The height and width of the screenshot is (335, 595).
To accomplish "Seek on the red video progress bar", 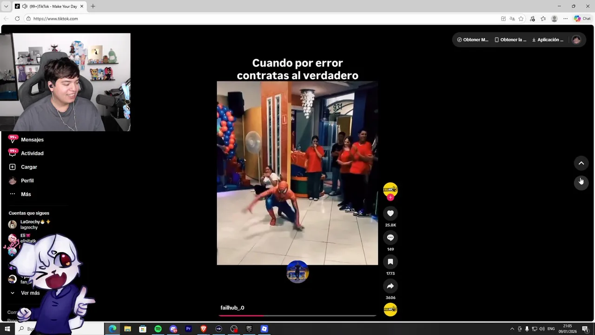I will coord(297,315).
